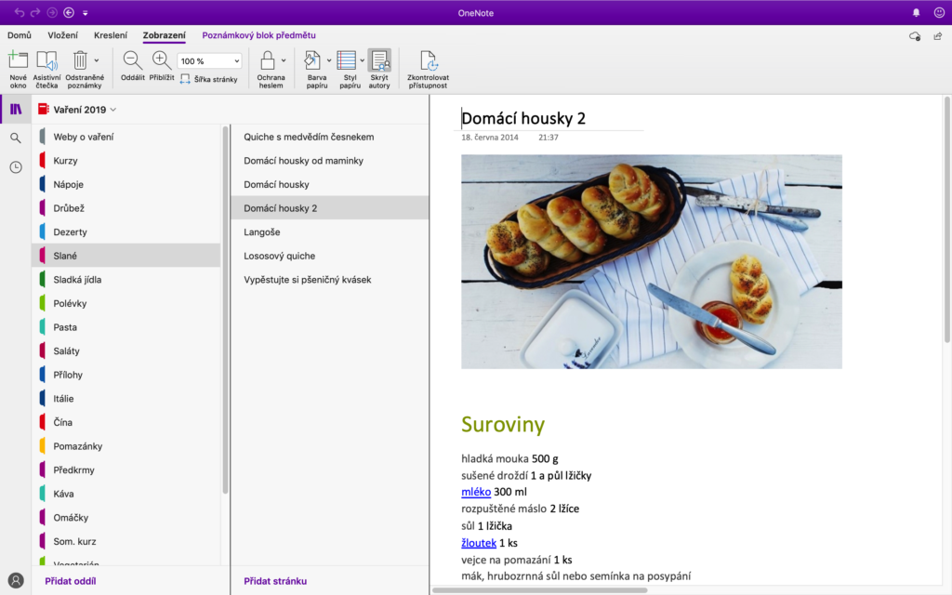This screenshot has height=595, width=952.
Task: Click Přidat stránku button
Action: pos(275,581)
